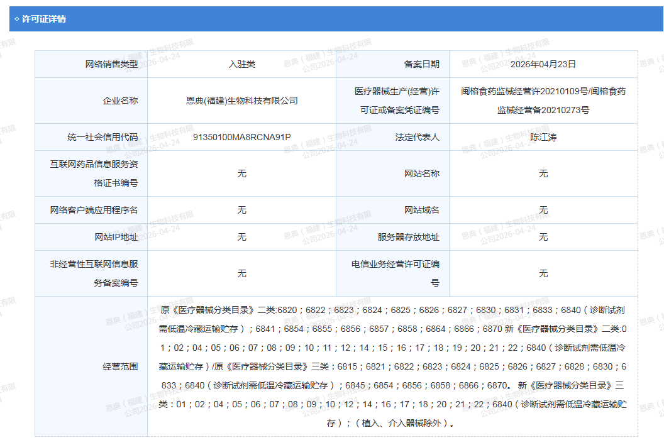Viewport: 664px width, 445px height.
Task: Click the diamond icon beside 许可证详情
Action: coord(16,19)
